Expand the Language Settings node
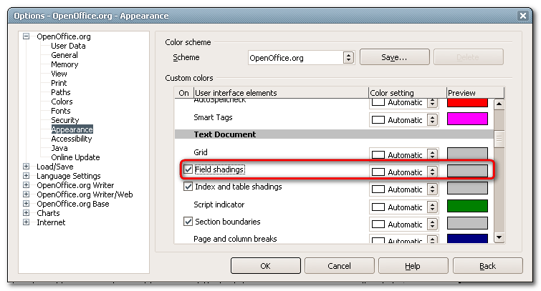This screenshot has height=291, width=541. tap(27, 176)
